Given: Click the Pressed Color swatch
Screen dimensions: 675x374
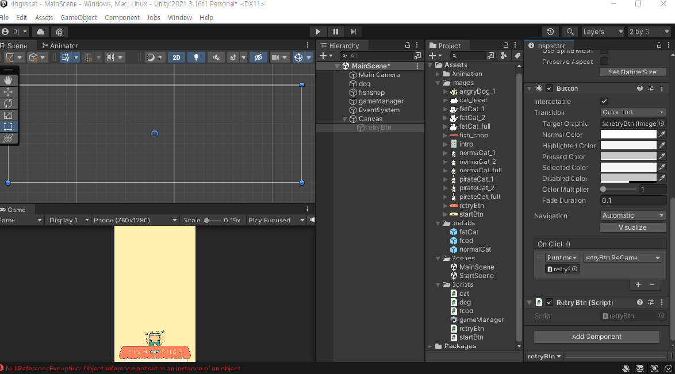Looking at the screenshot, I should (628, 156).
